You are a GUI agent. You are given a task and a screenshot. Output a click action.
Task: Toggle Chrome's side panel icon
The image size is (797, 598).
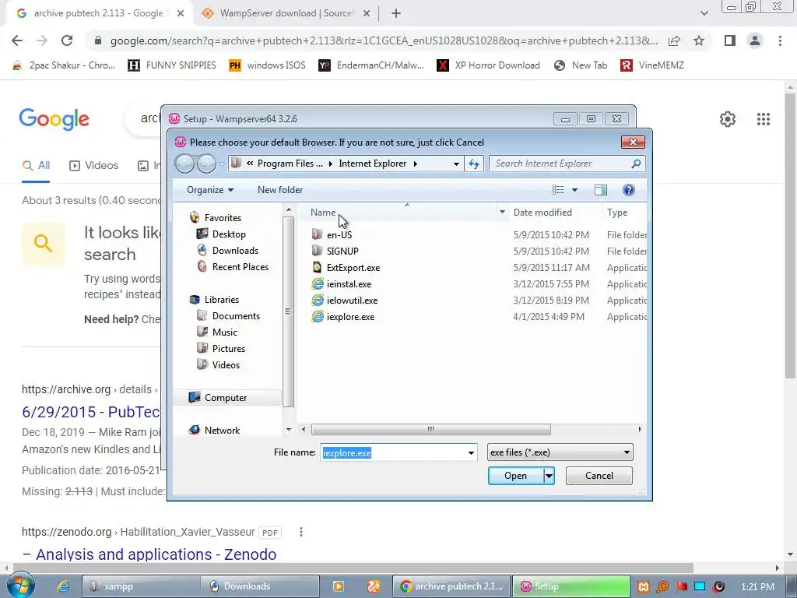click(730, 40)
